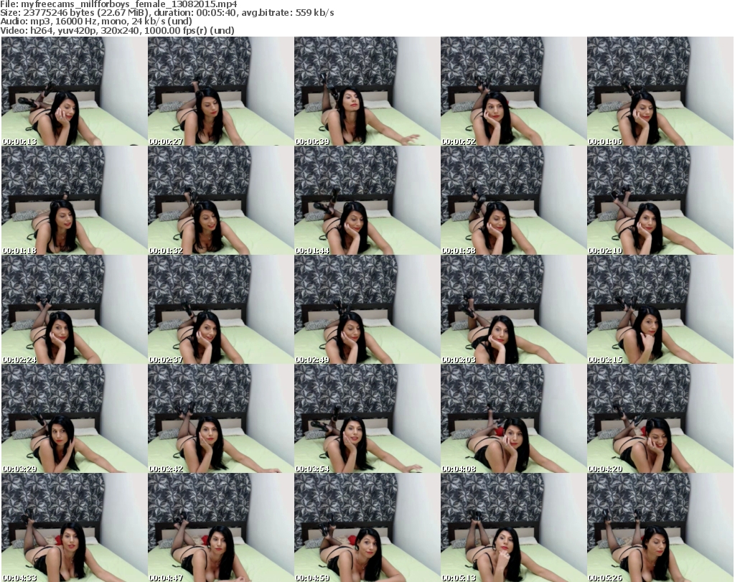Click the thumbnail stamped 00:01:18
The width and height of the screenshot is (735, 582).
pyautogui.click(x=75, y=200)
